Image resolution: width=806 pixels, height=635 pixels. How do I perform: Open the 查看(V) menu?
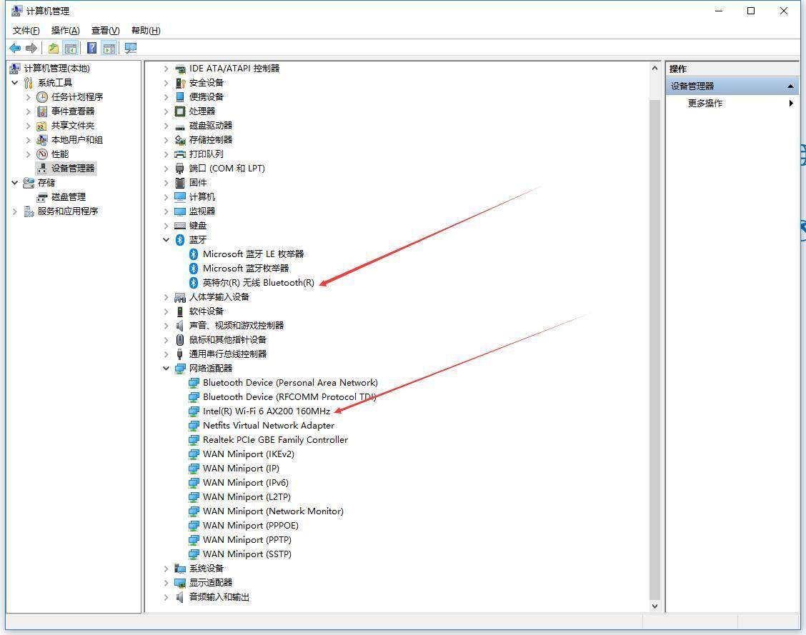[105, 31]
